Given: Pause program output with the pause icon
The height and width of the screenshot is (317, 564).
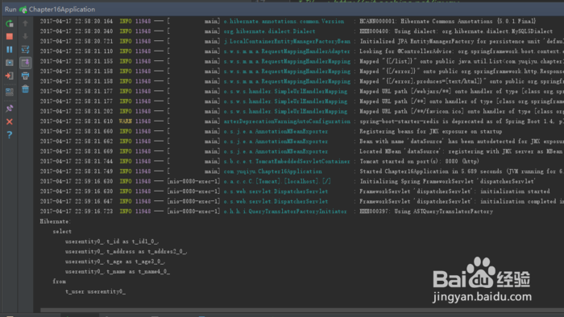Looking at the screenshot, I should pyautogui.click(x=10, y=50).
